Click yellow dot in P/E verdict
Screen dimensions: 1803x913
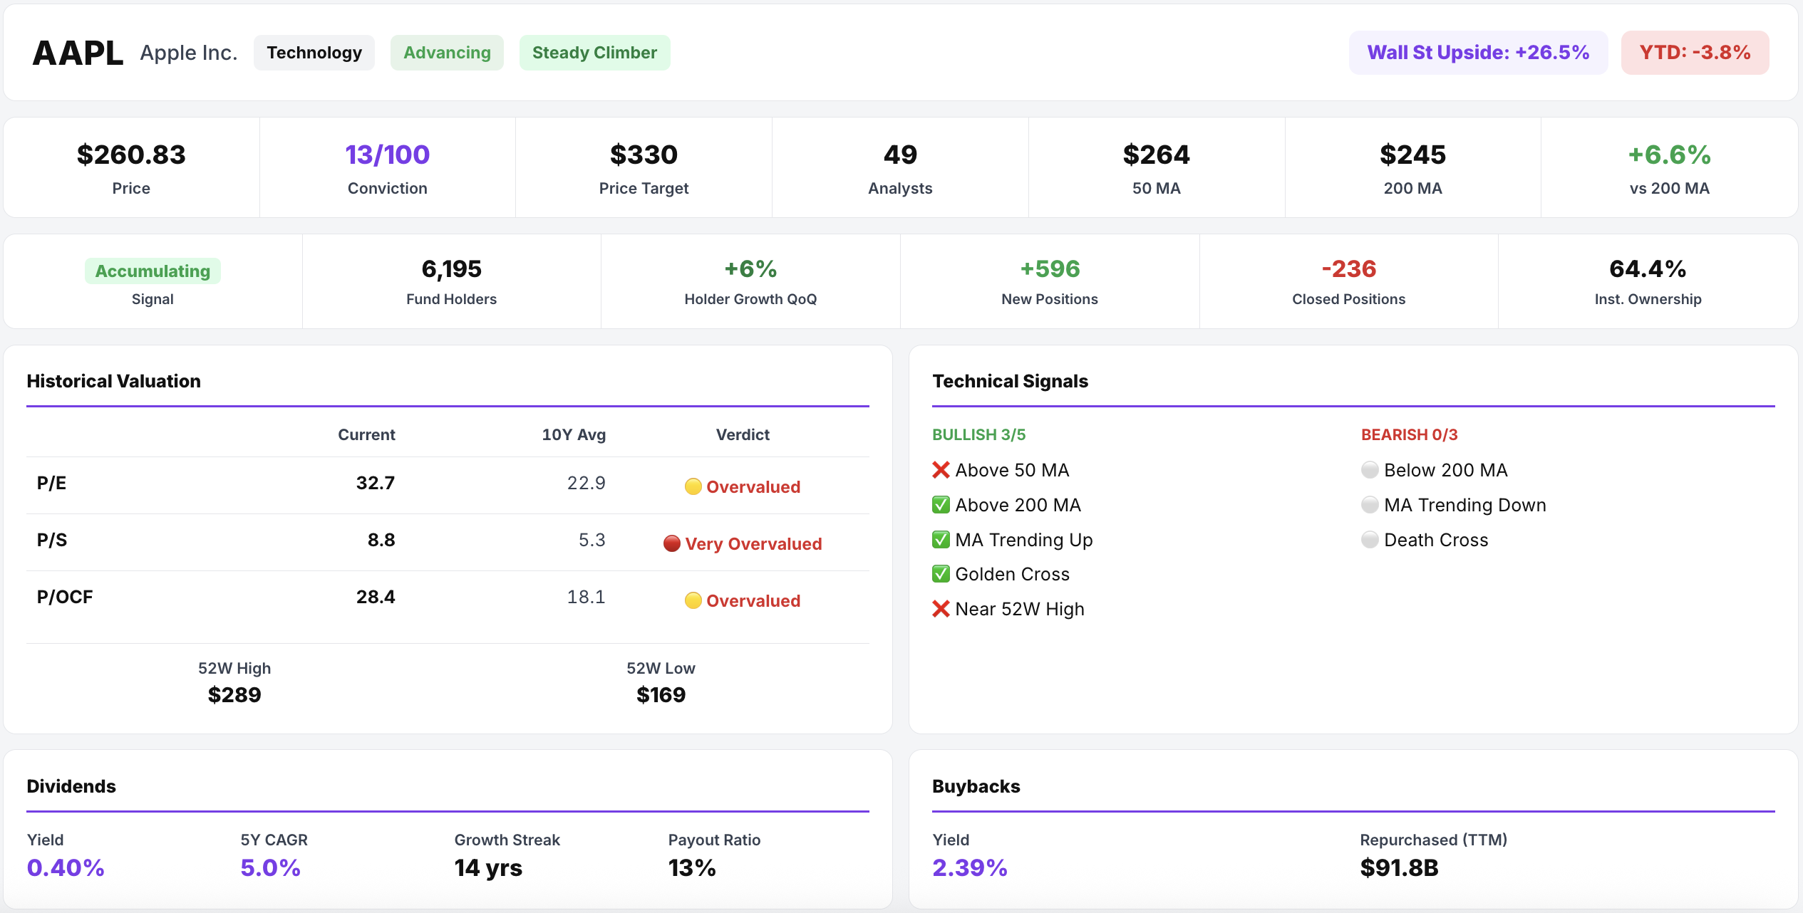point(693,487)
